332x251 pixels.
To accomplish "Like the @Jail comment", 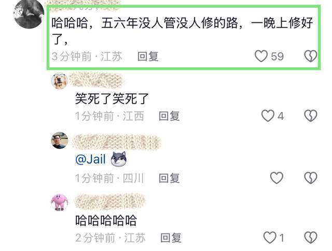I will [276, 177].
